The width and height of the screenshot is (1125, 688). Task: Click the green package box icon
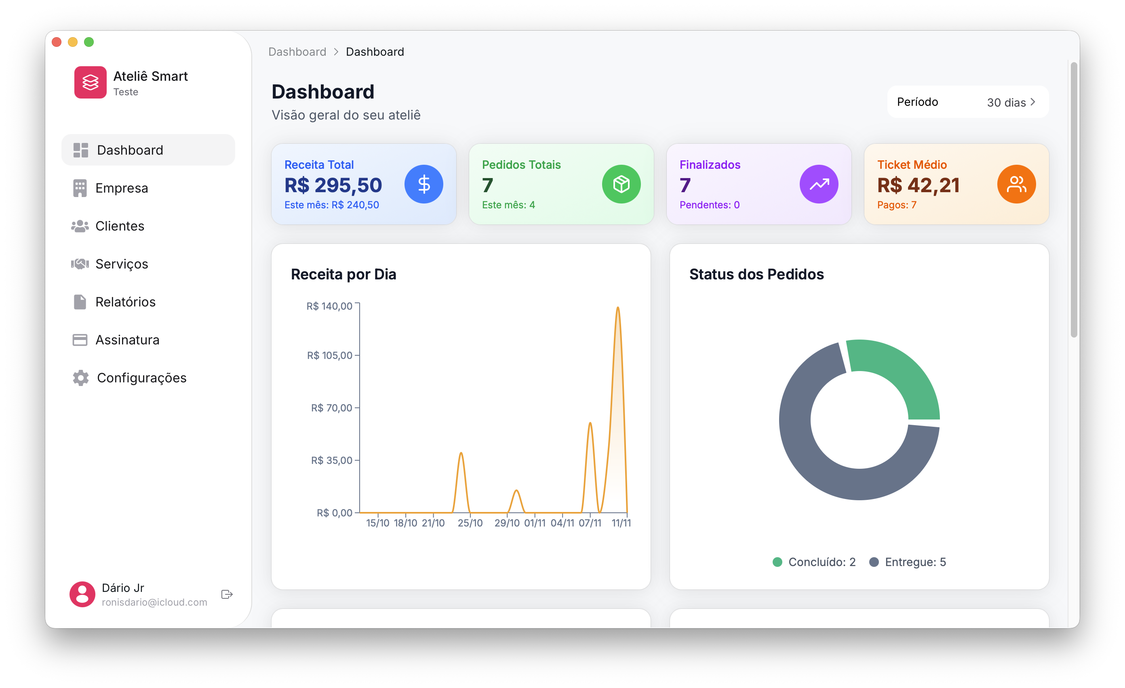point(621,185)
